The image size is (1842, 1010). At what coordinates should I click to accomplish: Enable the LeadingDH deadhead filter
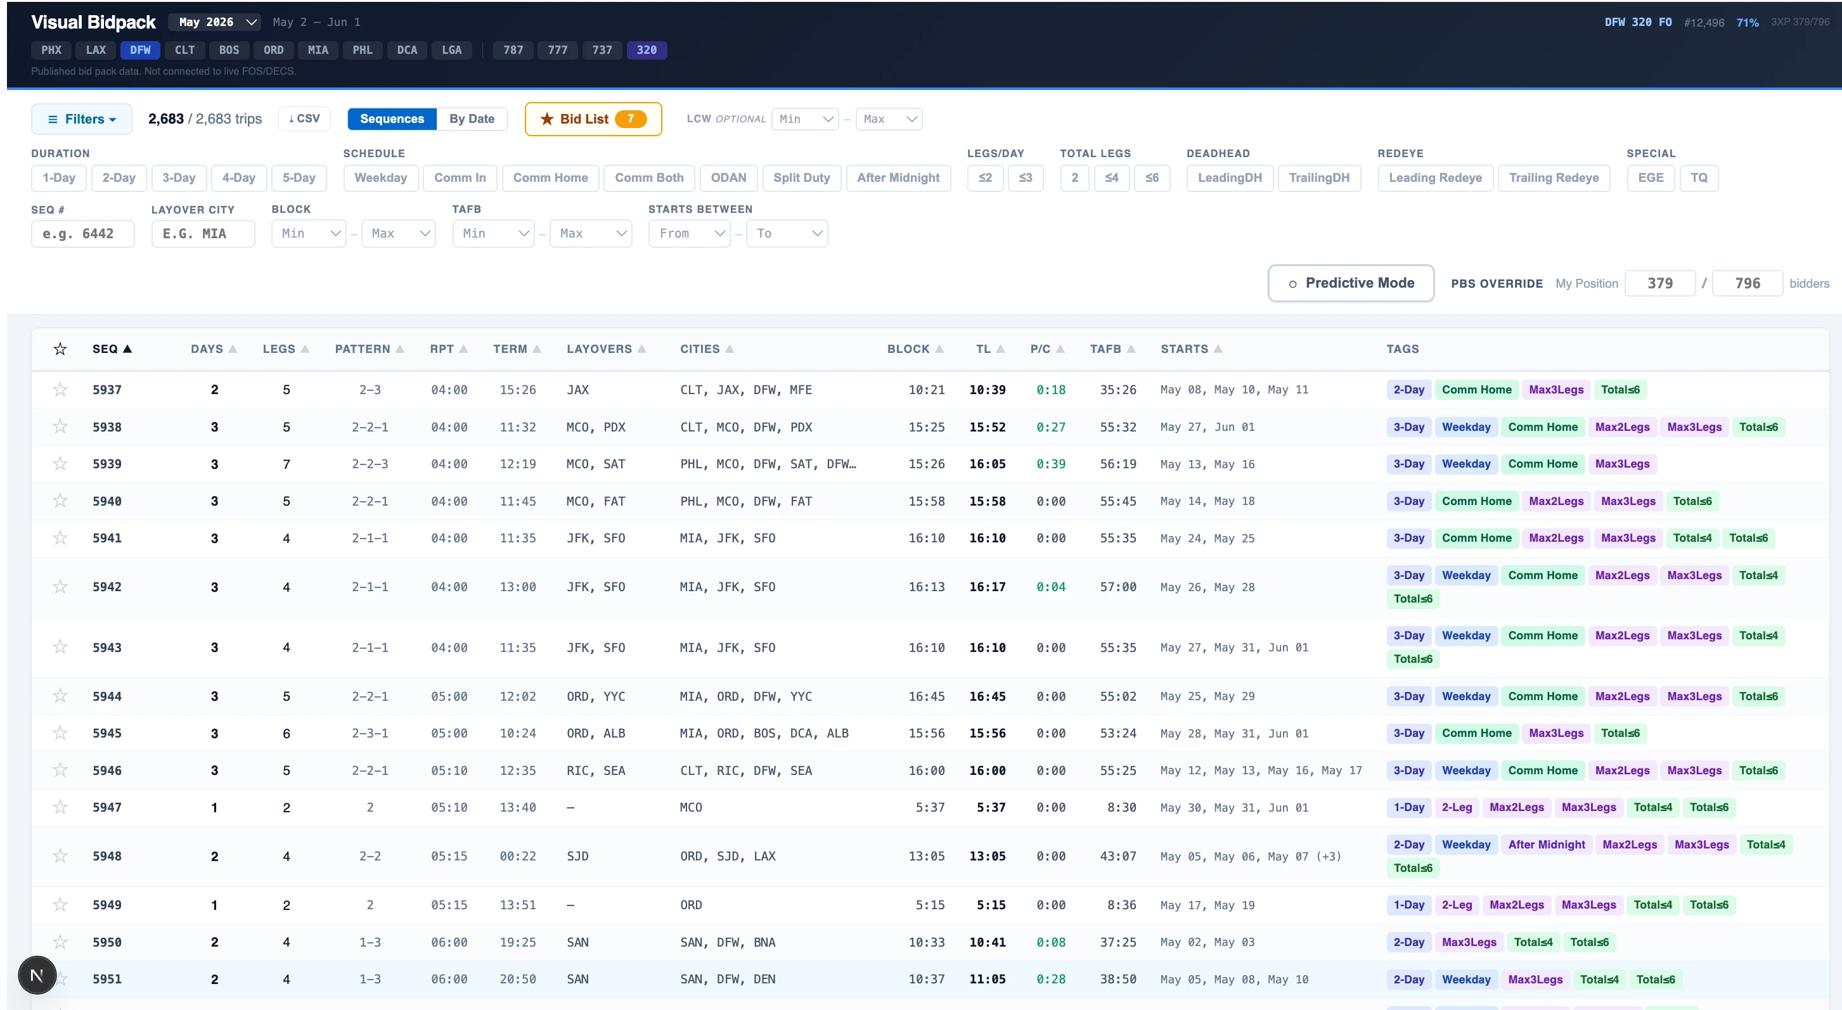(1230, 178)
